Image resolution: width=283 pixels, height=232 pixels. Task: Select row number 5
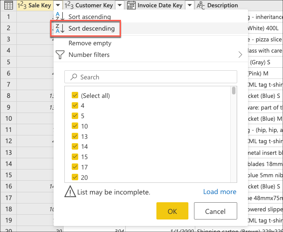[x=9, y=62]
